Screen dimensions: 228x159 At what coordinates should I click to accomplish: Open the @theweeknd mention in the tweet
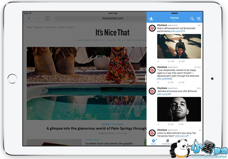pos(171,28)
